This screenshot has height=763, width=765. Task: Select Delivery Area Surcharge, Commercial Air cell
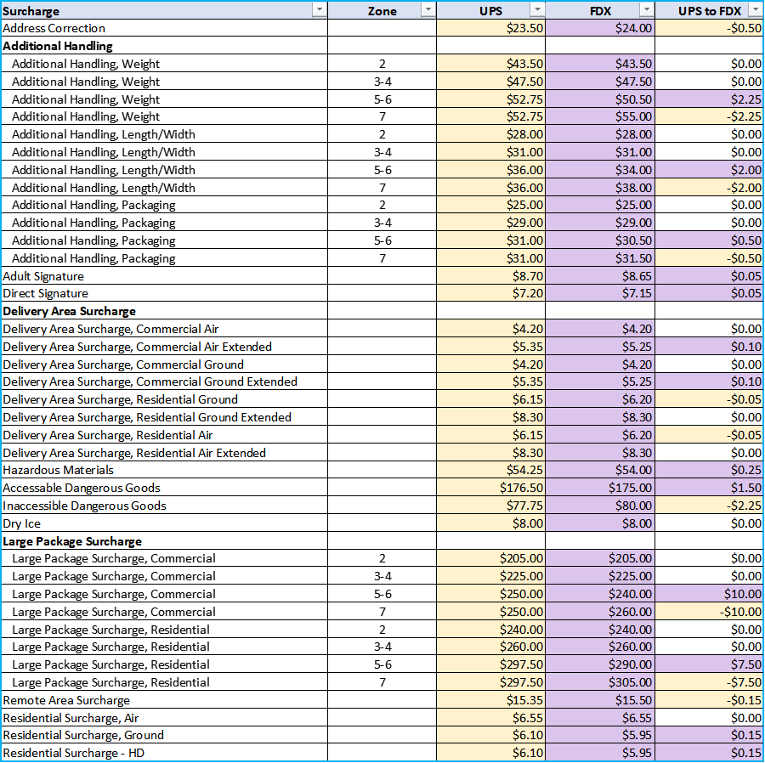tap(164, 329)
